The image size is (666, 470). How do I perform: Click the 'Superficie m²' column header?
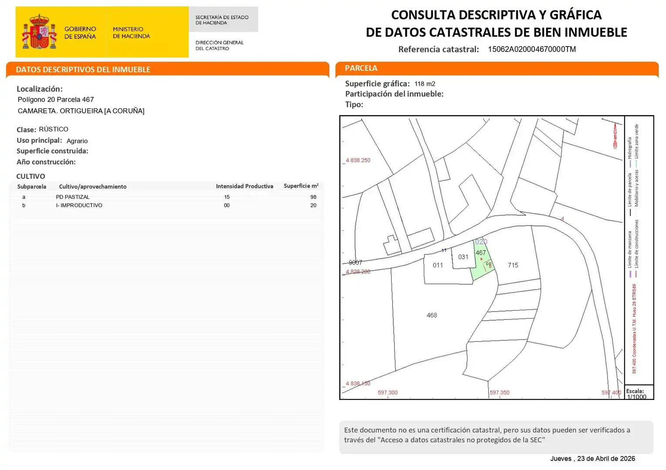(x=301, y=186)
